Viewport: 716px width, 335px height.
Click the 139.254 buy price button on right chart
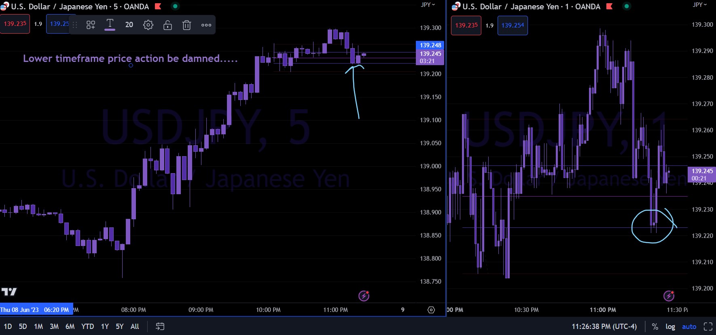point(513,25)
